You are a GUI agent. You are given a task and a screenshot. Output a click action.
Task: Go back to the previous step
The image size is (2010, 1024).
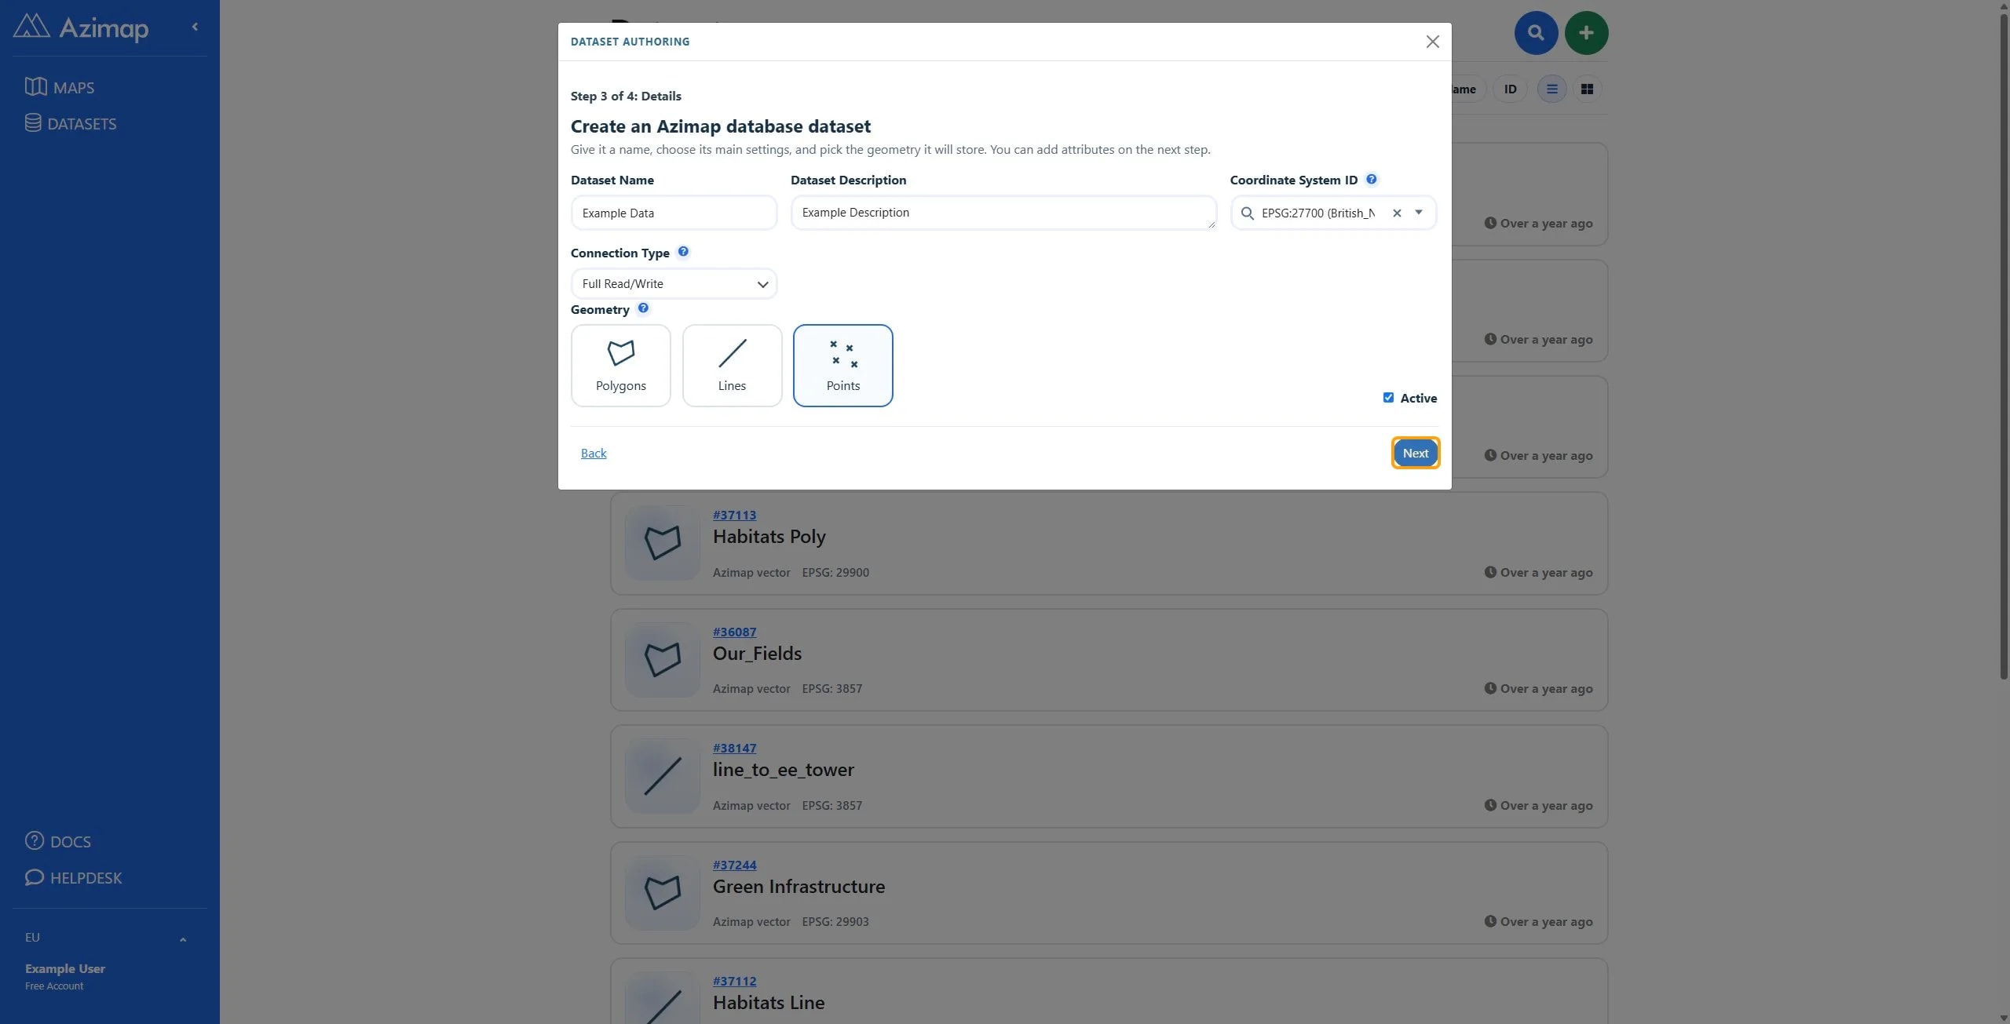(x=594, y=453)
